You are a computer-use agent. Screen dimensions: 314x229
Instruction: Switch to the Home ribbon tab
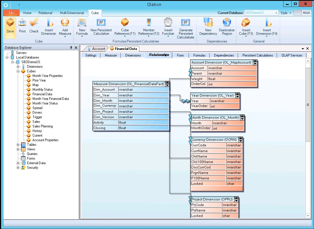(x=27, y=13)
